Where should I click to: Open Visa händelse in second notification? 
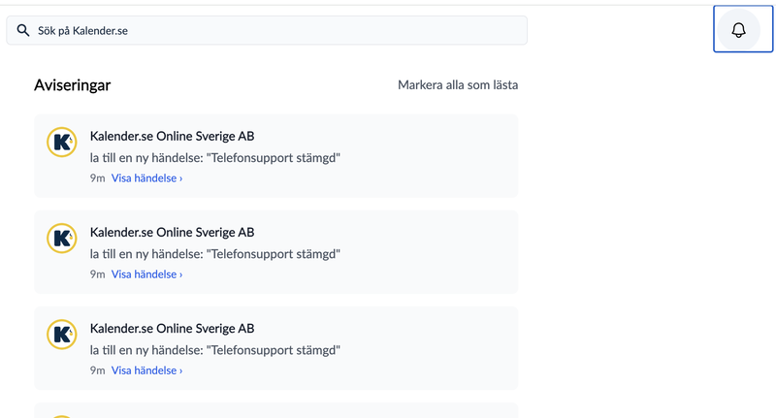tap(146, 274)
